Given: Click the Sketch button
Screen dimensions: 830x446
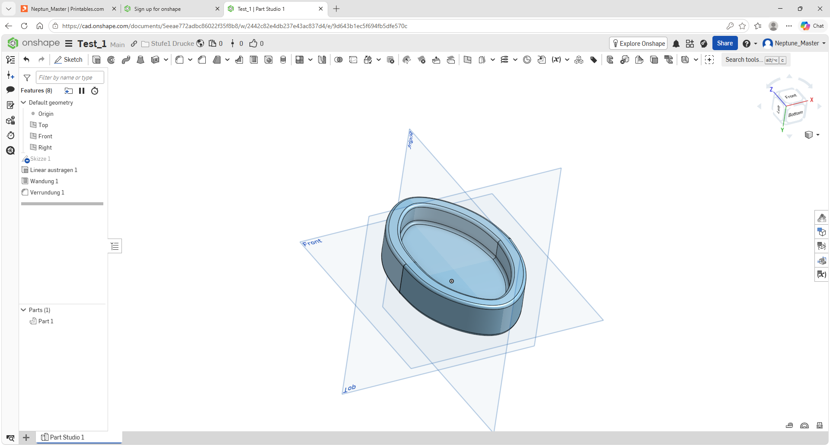Looking at the screenshot, I should pyautogui.click(x=68, y=60).
